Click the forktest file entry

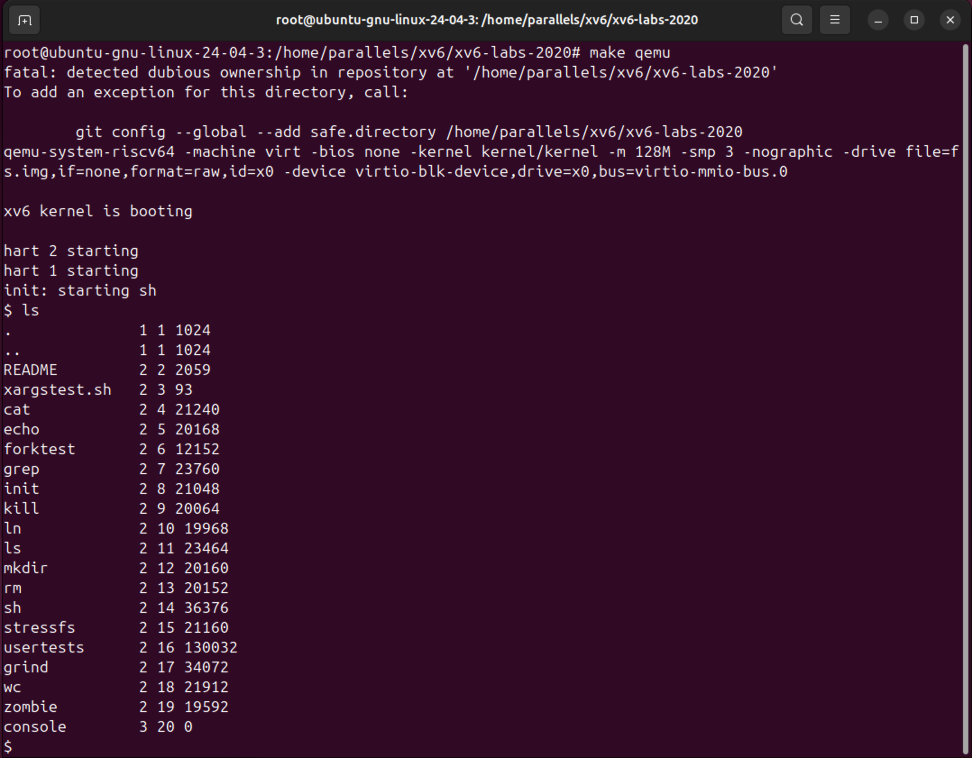pos(39,449)
